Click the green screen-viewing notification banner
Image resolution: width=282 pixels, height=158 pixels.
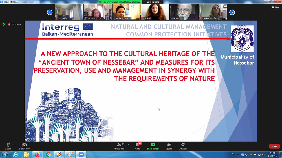[120, 2]
